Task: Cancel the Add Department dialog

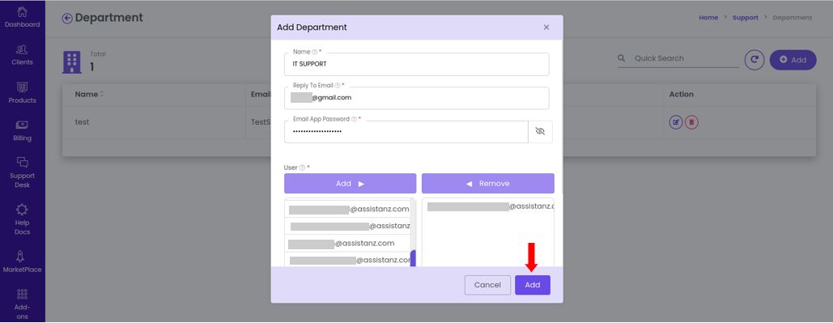Action: click(x=487, y=285)
